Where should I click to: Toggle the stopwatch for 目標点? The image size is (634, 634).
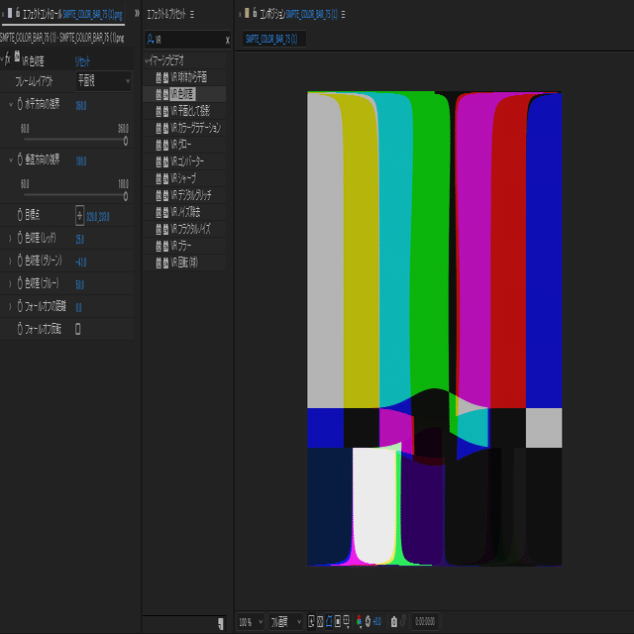20,215
